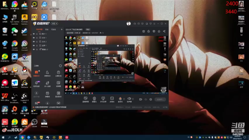Open the 主播任务 tool
Screen dimensions: 249x140
pos(59,73)
